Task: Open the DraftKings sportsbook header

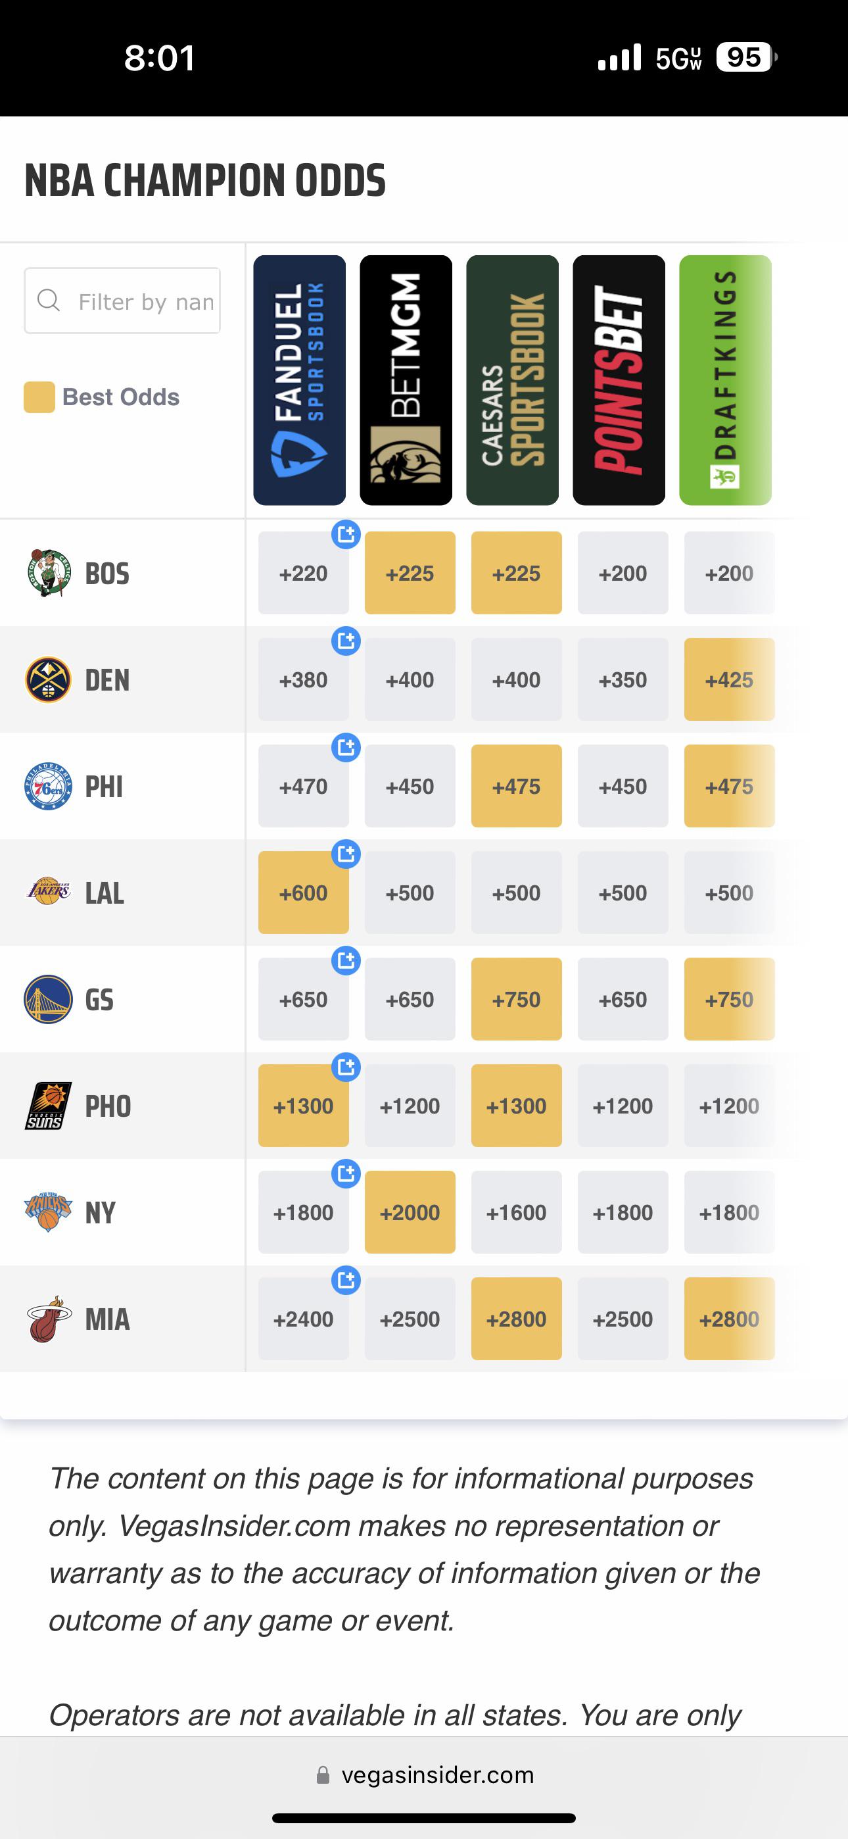Action: tap(725, 380)
